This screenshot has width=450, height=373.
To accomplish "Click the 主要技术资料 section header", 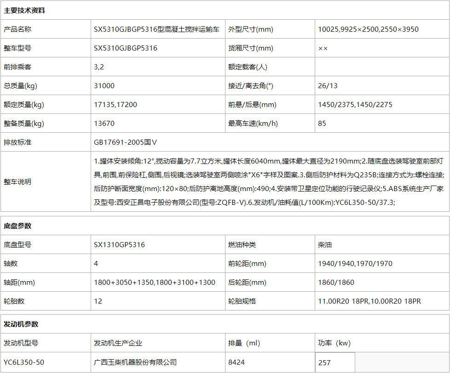I will 24,11.
